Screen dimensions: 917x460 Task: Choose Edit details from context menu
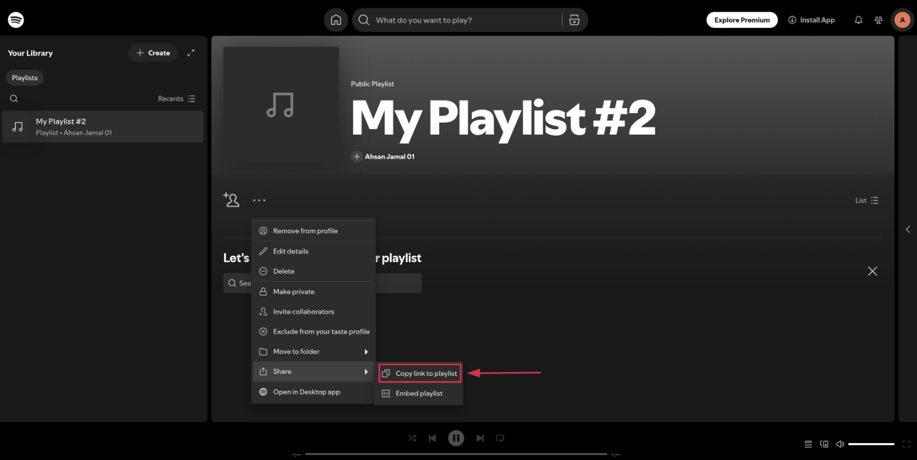314,251
